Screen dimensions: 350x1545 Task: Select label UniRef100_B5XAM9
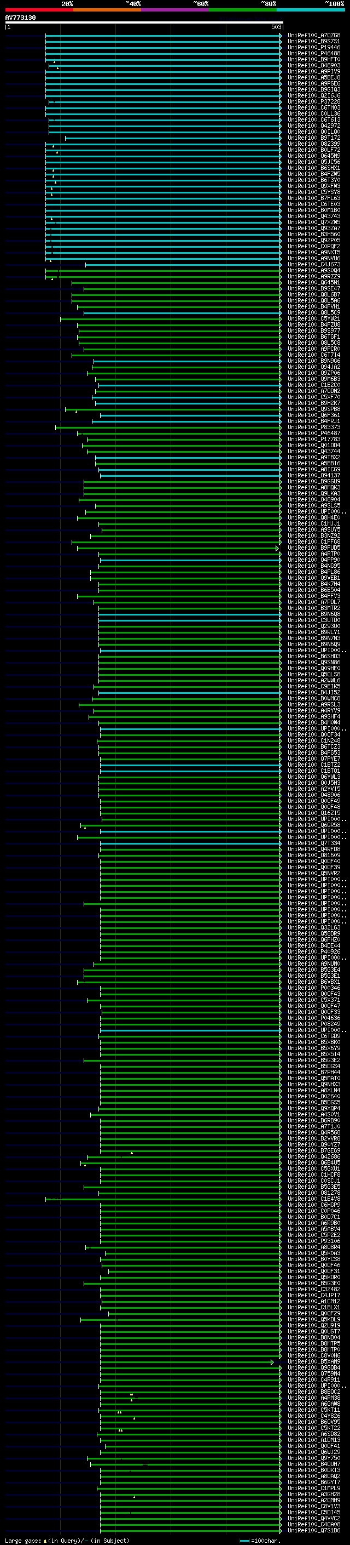313,1362
